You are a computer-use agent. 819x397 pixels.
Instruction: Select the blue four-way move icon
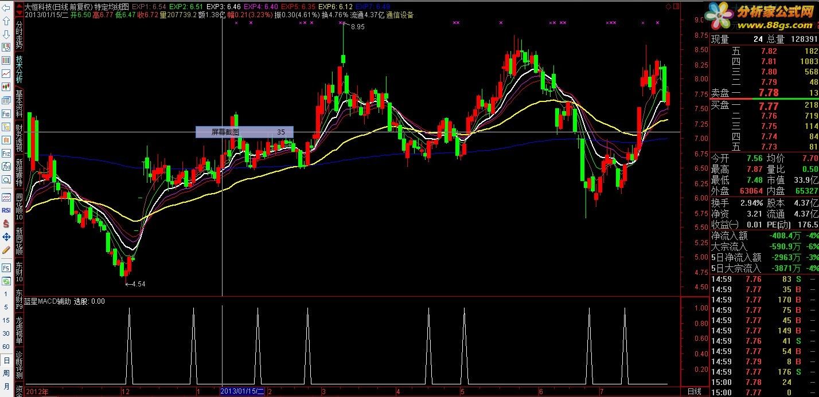point(6,237)
